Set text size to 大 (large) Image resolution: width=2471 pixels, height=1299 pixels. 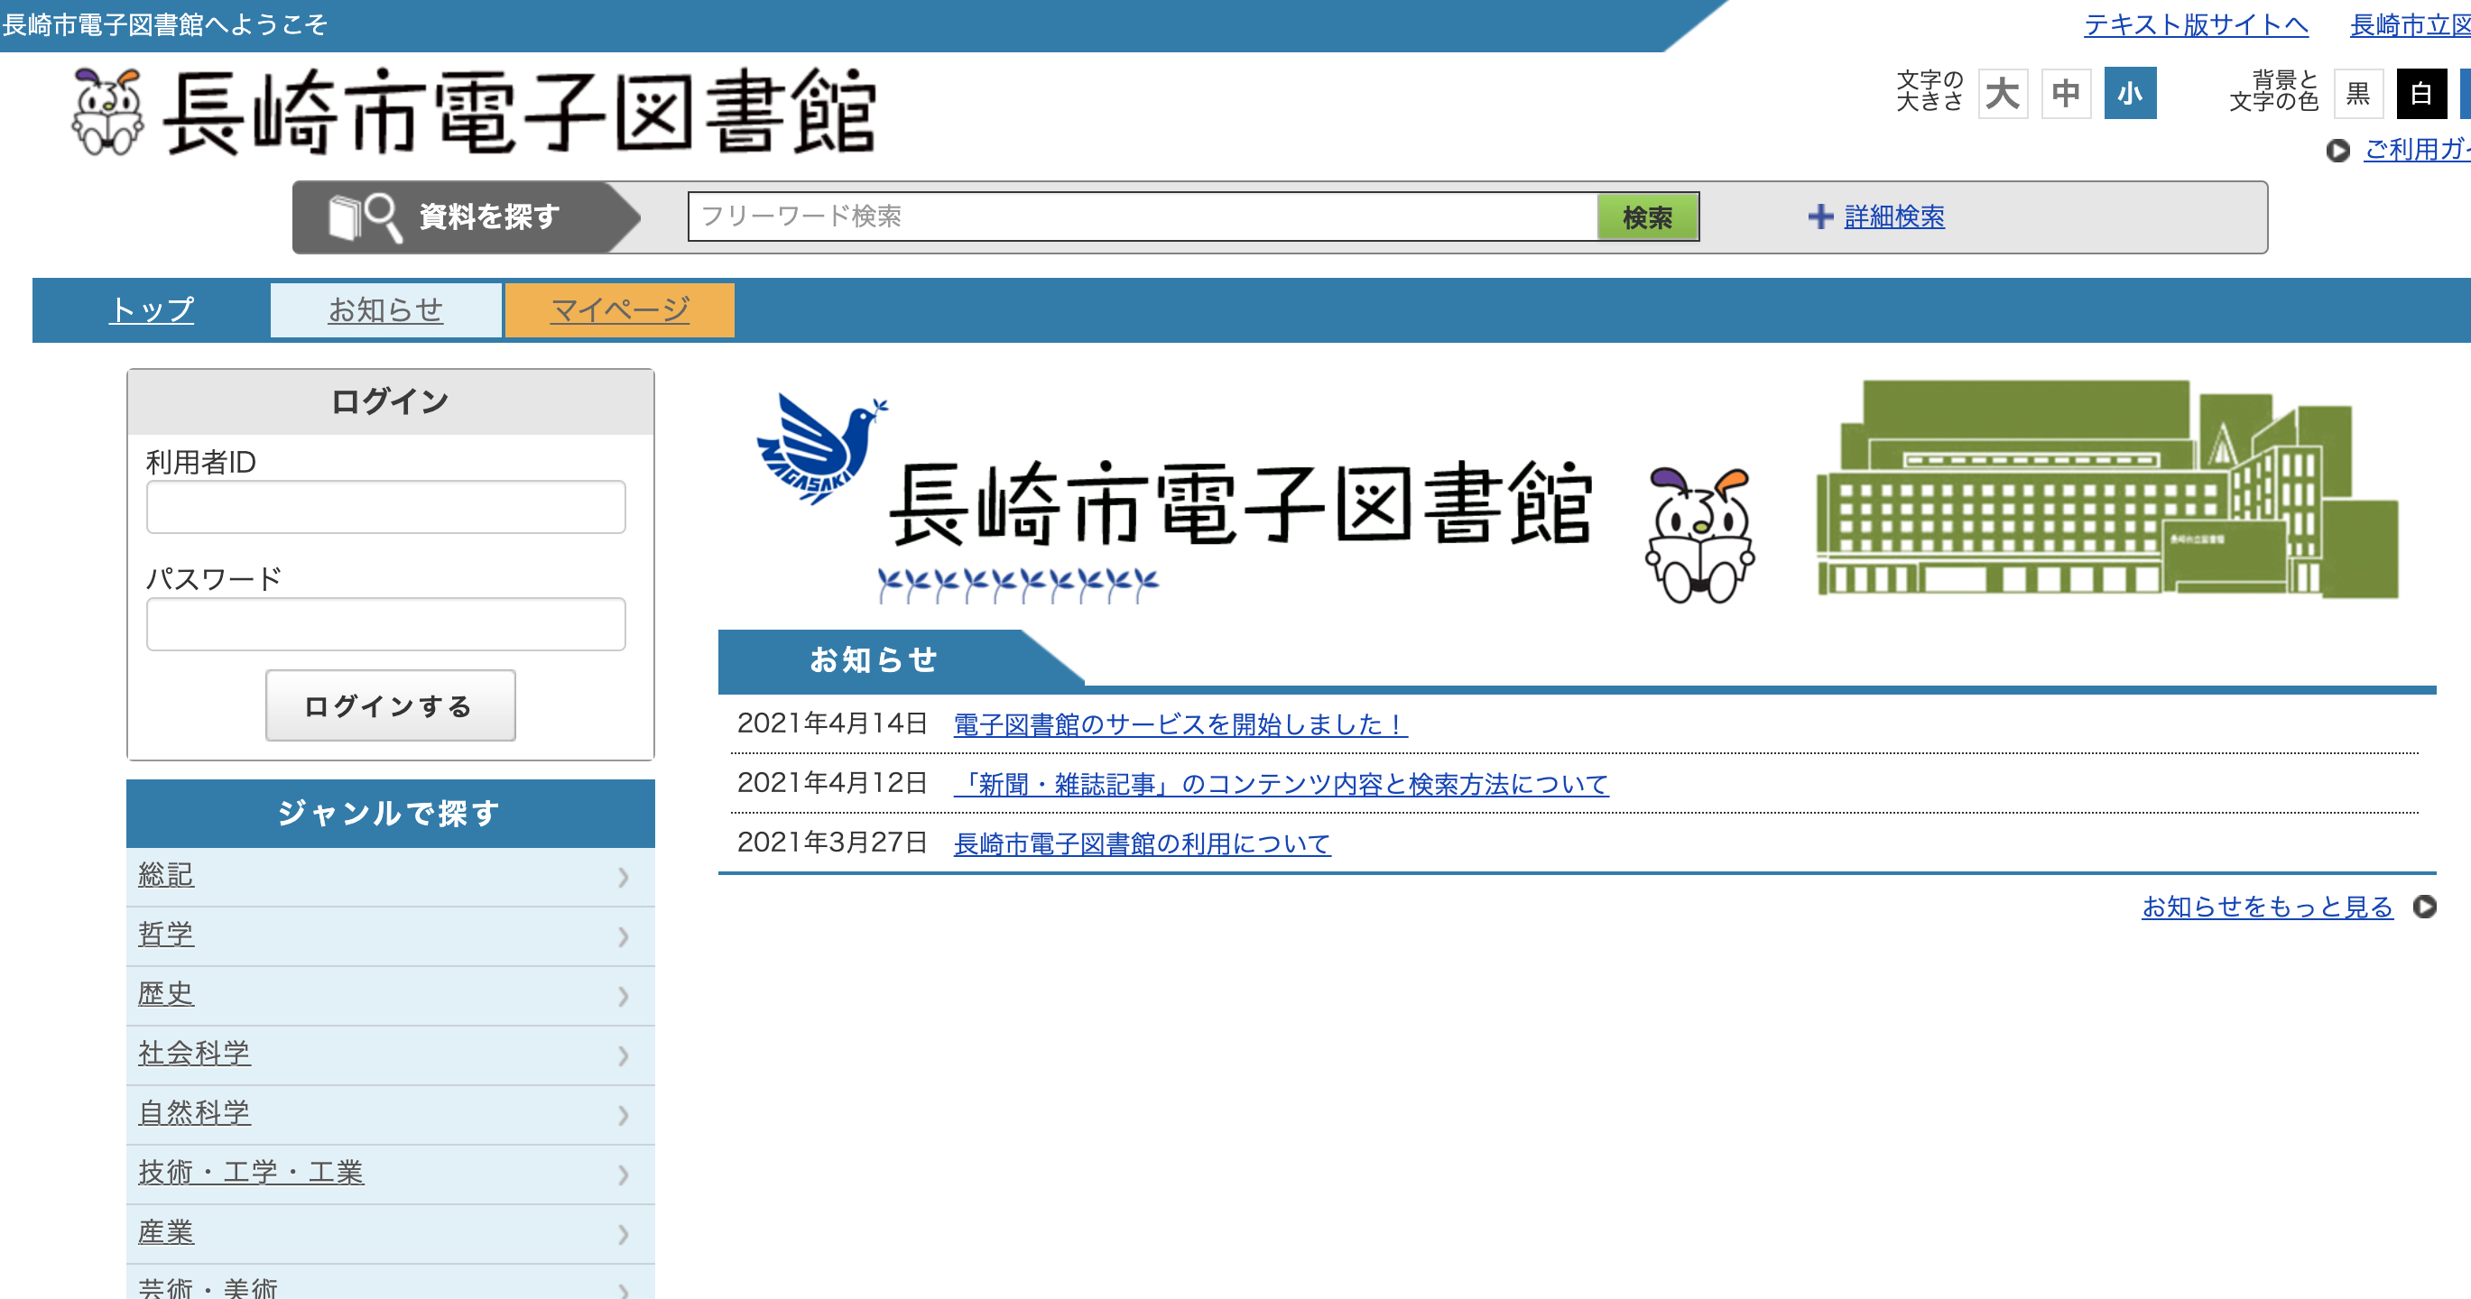point(2002,94)
